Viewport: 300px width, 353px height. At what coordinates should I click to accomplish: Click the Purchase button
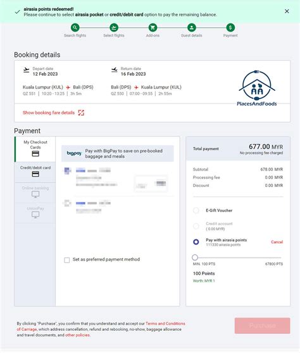[x=262, y=326]
